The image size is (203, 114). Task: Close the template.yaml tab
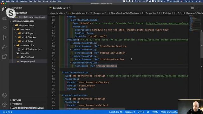(x=70, y=8)
